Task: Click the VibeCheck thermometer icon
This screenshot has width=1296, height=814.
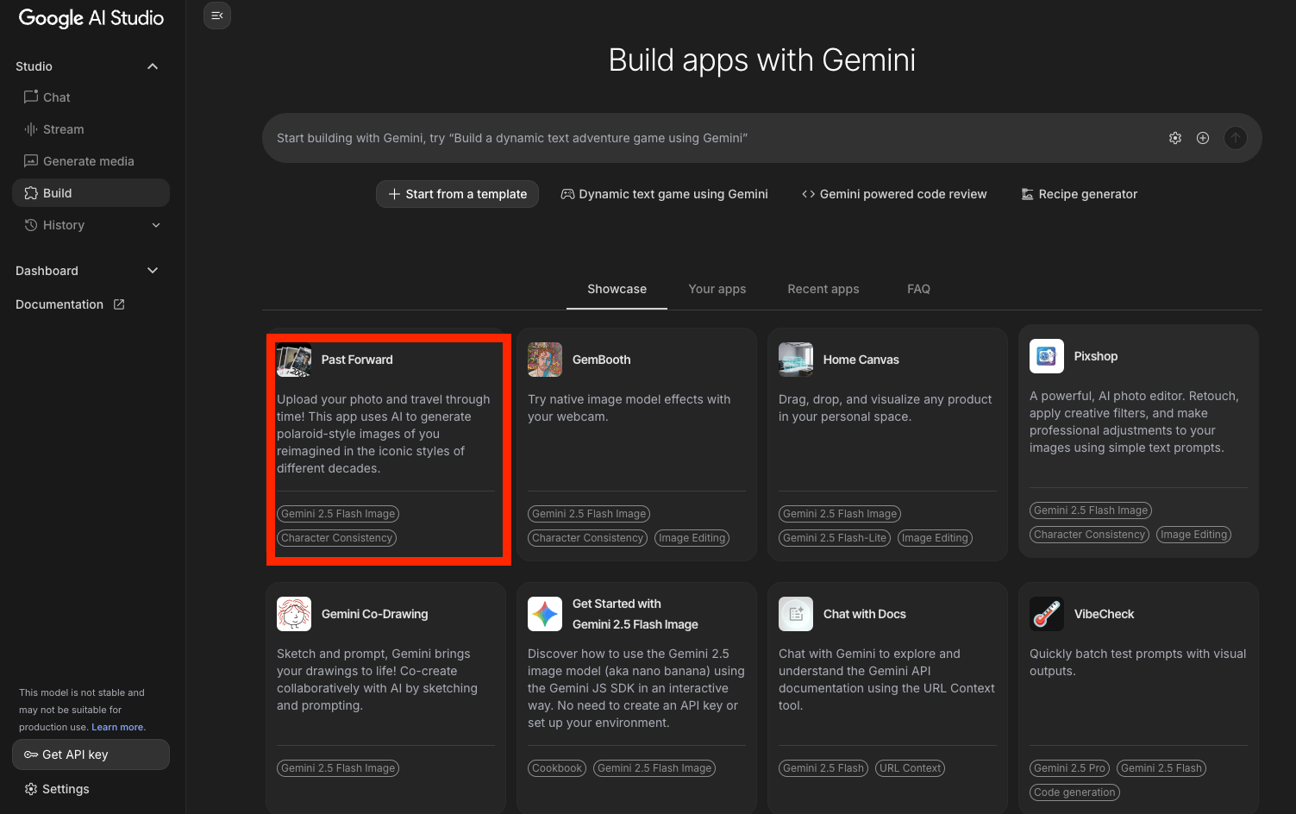Action: pyautogui.click(x=1047, y=614)
